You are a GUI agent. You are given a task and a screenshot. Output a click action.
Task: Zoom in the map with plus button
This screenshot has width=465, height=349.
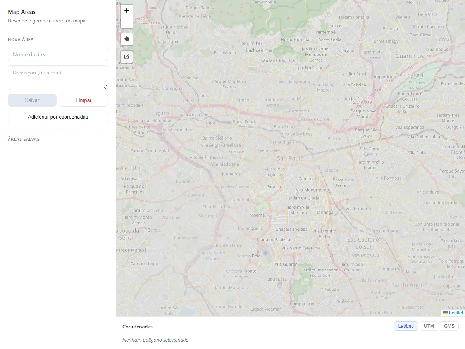[127, 10]
